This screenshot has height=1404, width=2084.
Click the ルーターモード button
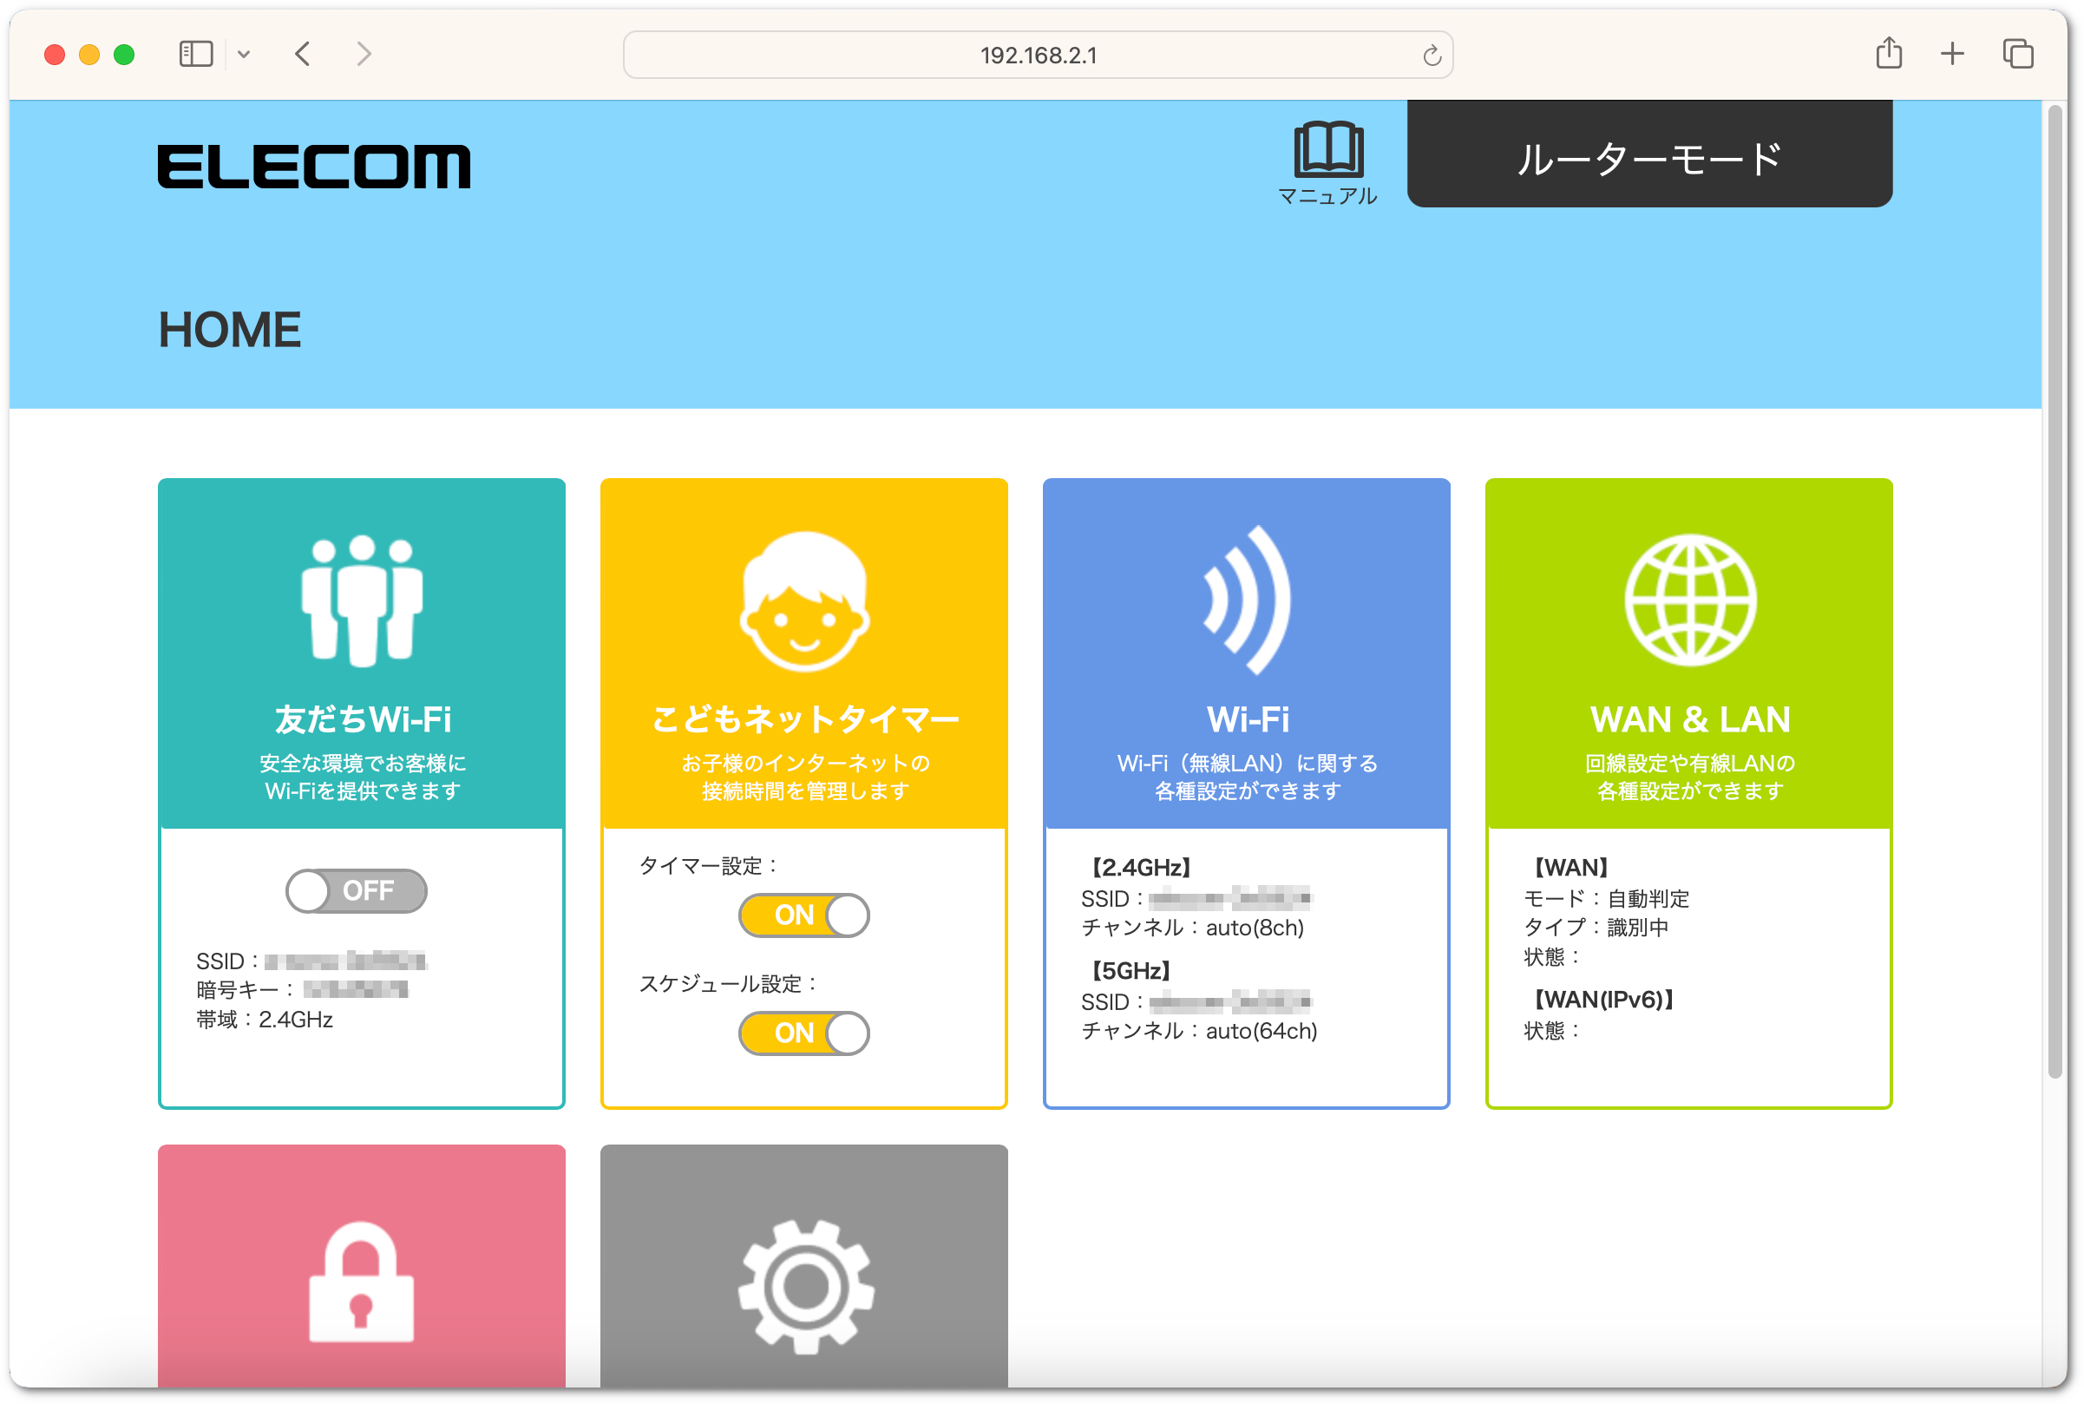coord(1650,154)
